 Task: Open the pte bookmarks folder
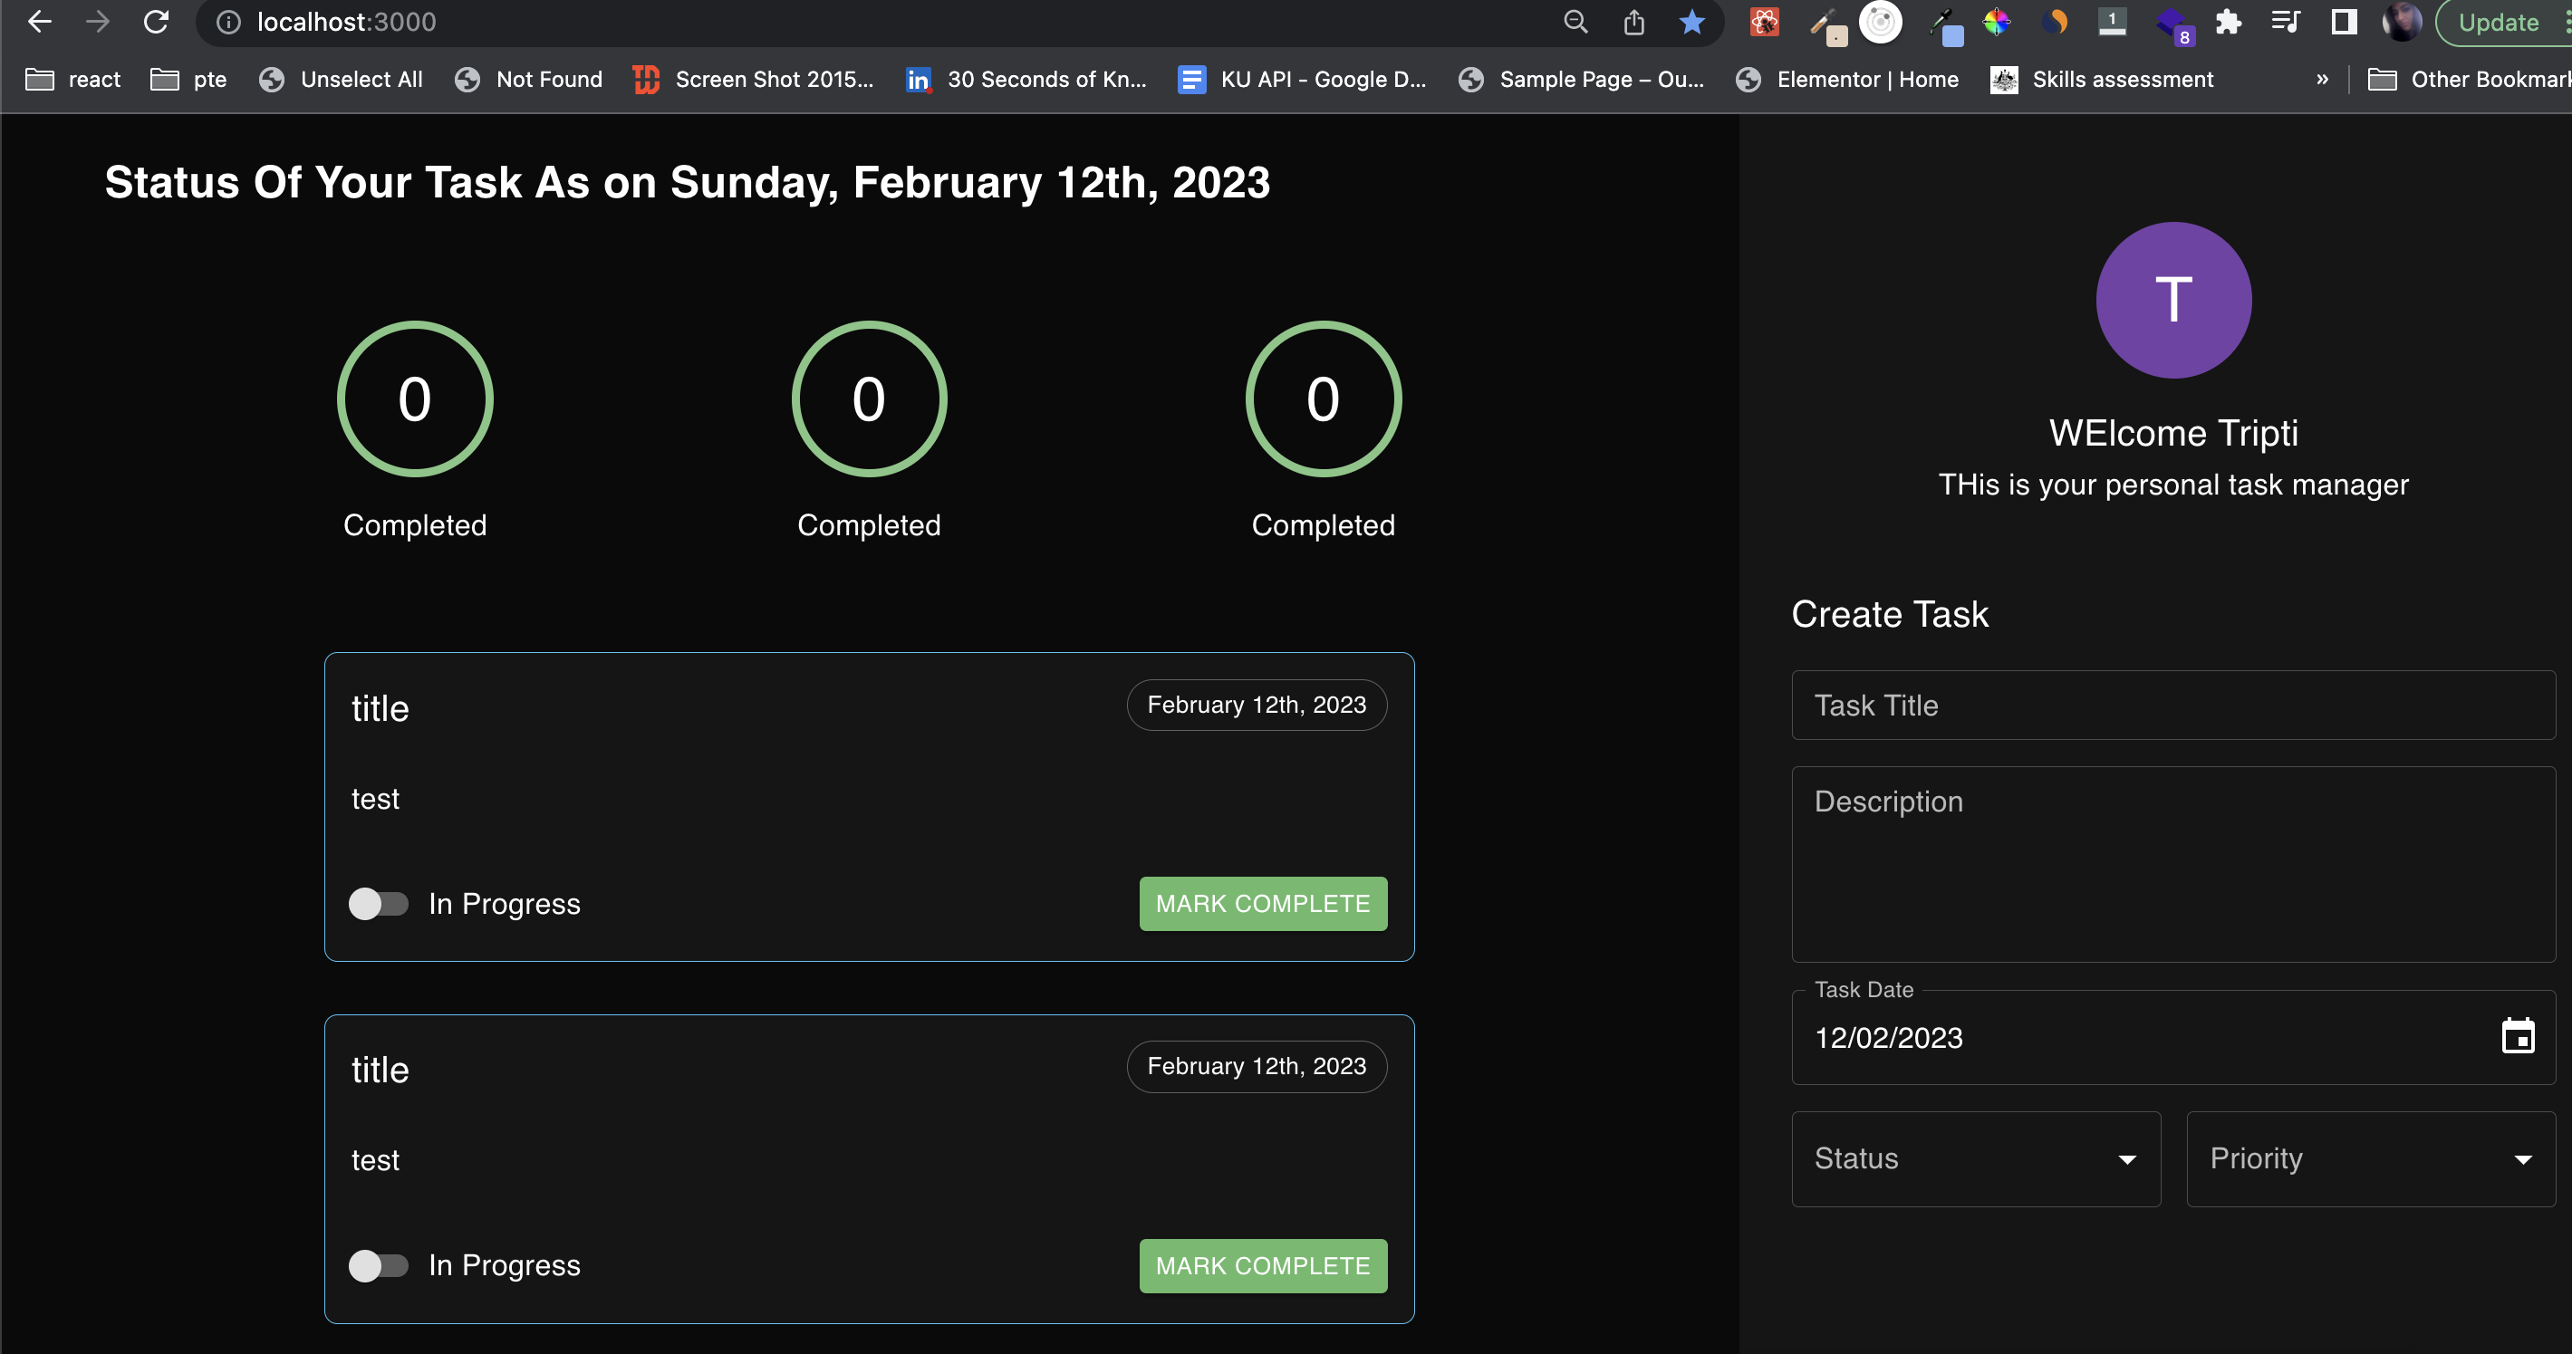pos(188,80)
